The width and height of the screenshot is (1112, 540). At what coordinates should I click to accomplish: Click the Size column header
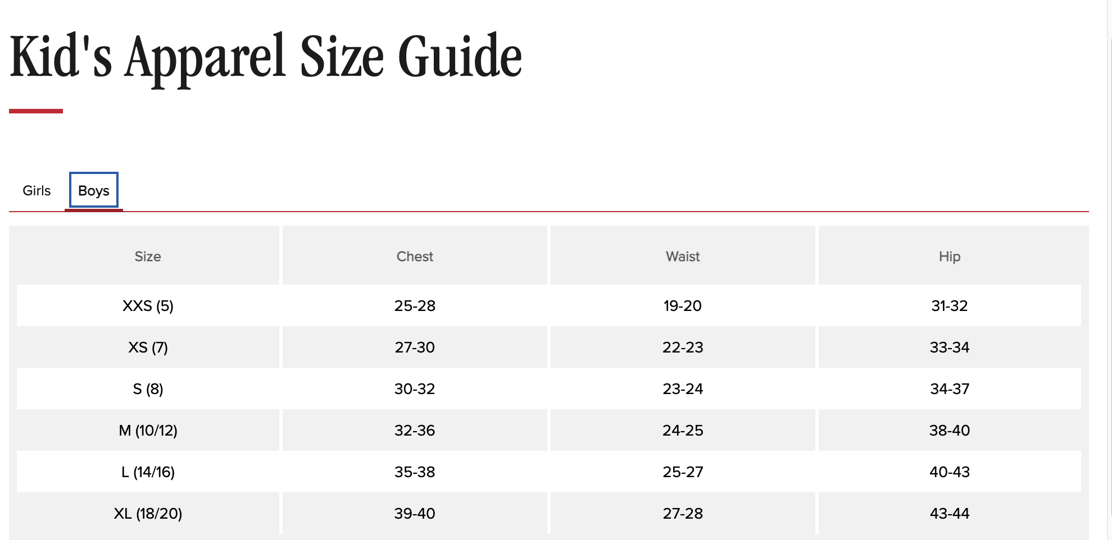[148, 257]
